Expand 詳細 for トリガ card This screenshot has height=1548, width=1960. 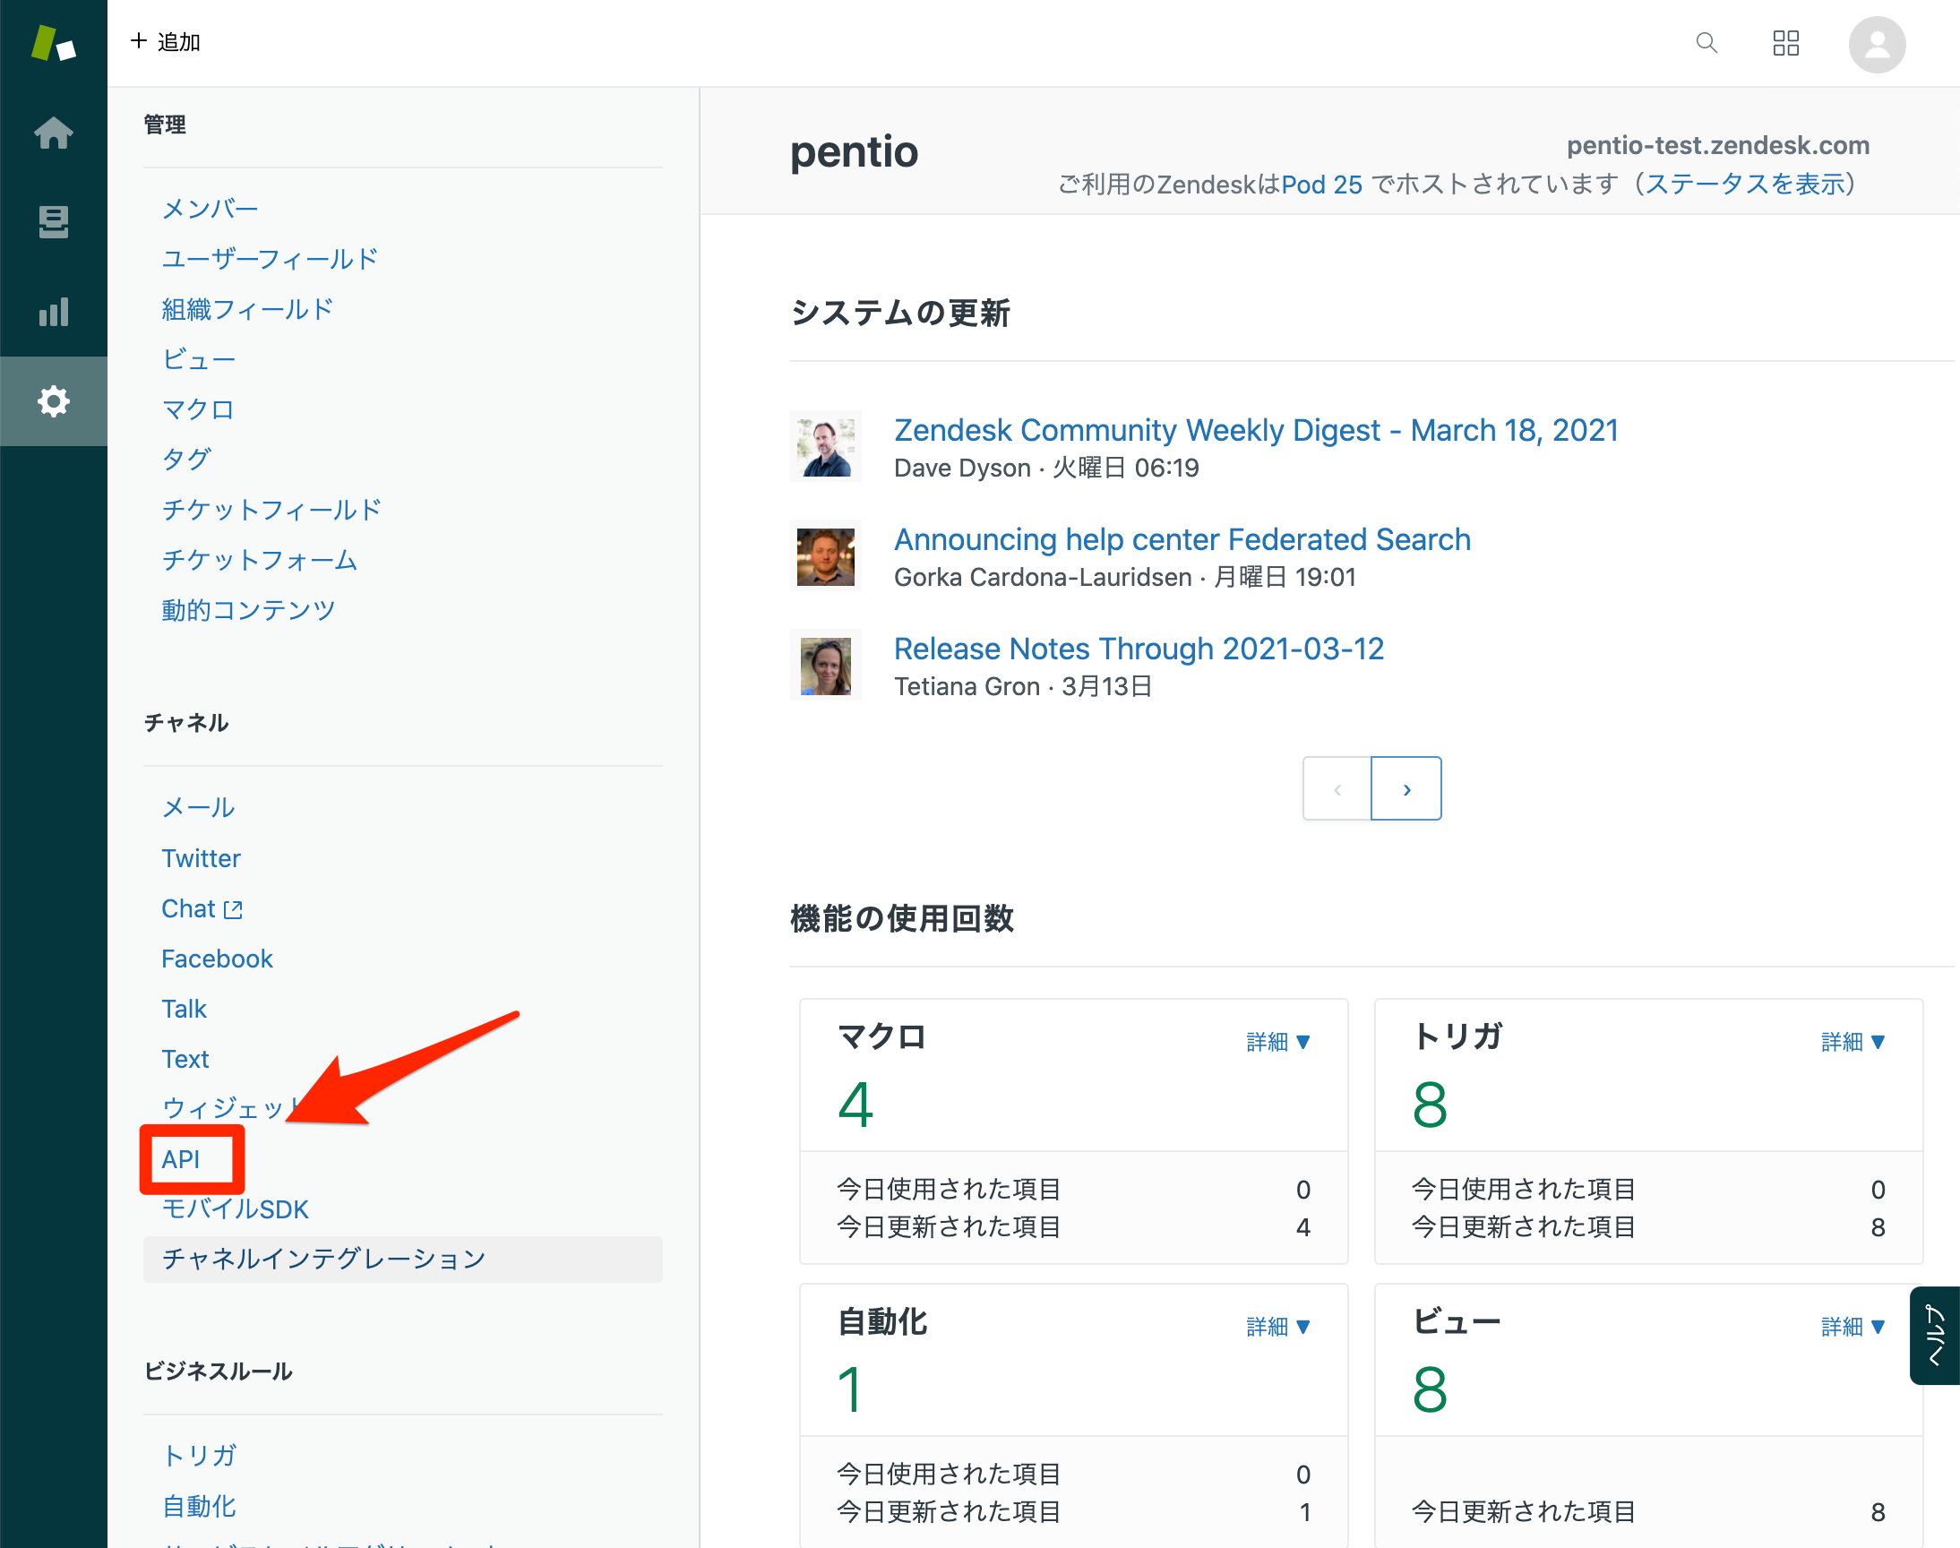[x=1853, y=1041]
